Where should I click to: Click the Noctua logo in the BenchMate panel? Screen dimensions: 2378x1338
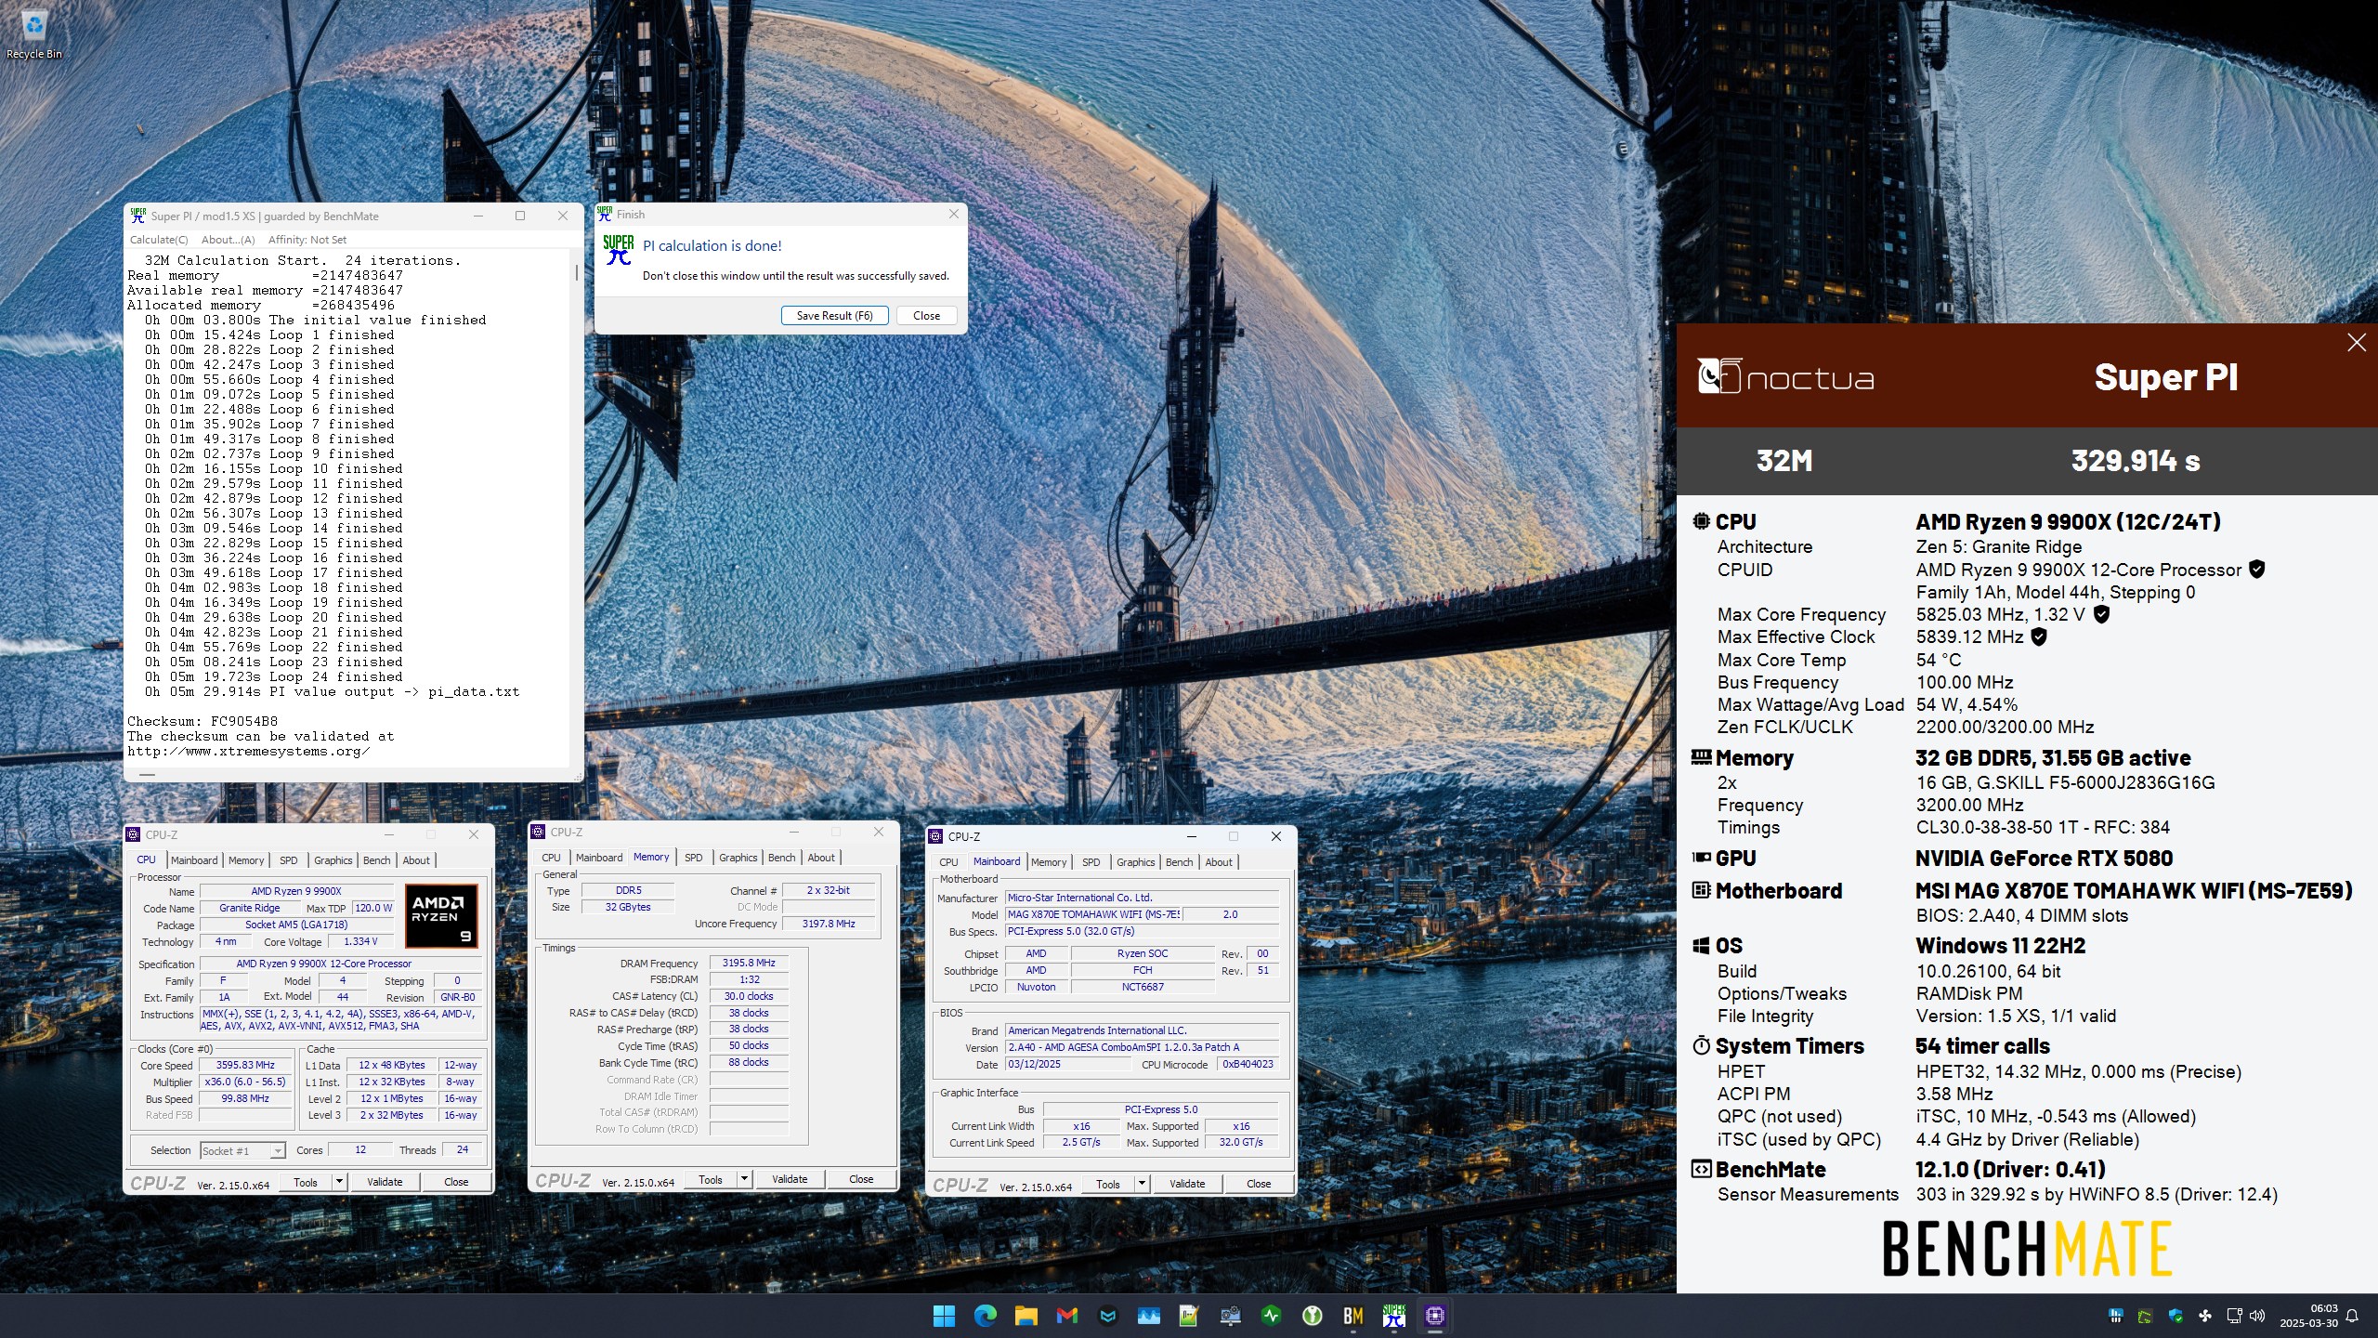(1785, 376)
